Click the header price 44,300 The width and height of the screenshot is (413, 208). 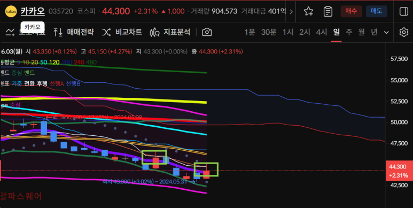(116, 11)
